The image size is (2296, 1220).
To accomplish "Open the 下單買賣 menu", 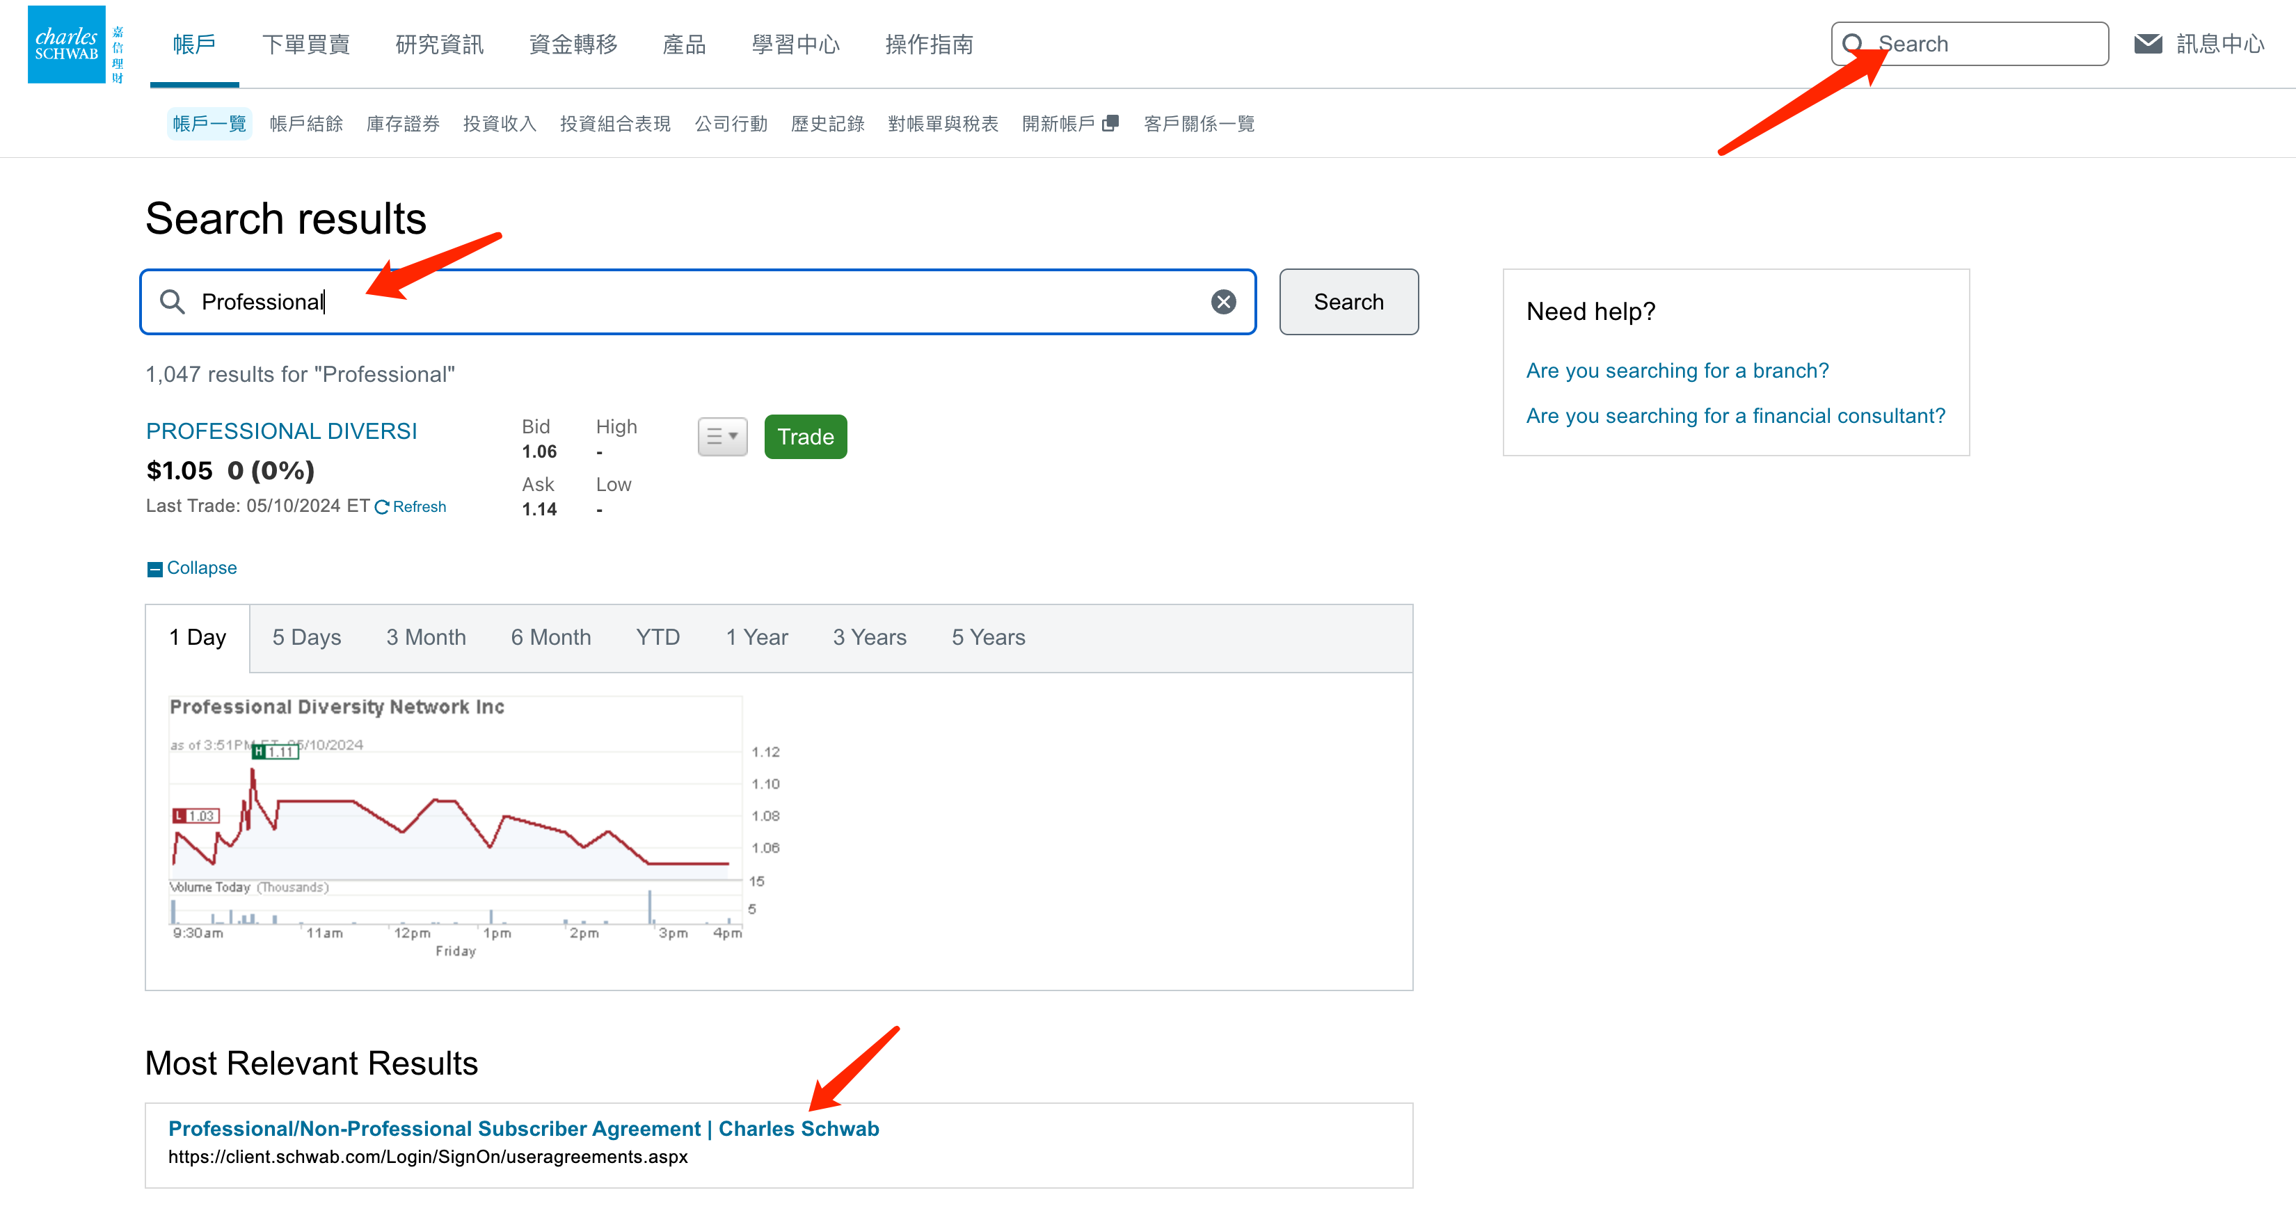I will coord(305,45).
